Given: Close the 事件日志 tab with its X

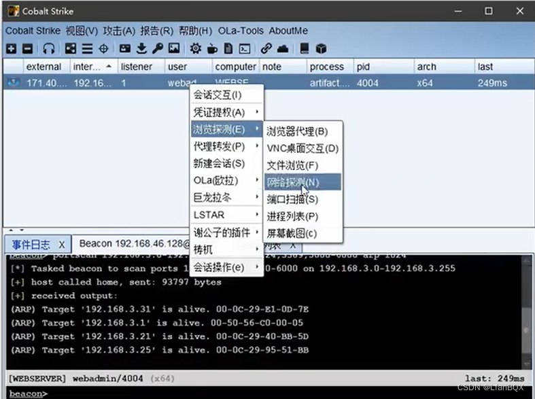Looking at the screenshot, I should (62, 245).
